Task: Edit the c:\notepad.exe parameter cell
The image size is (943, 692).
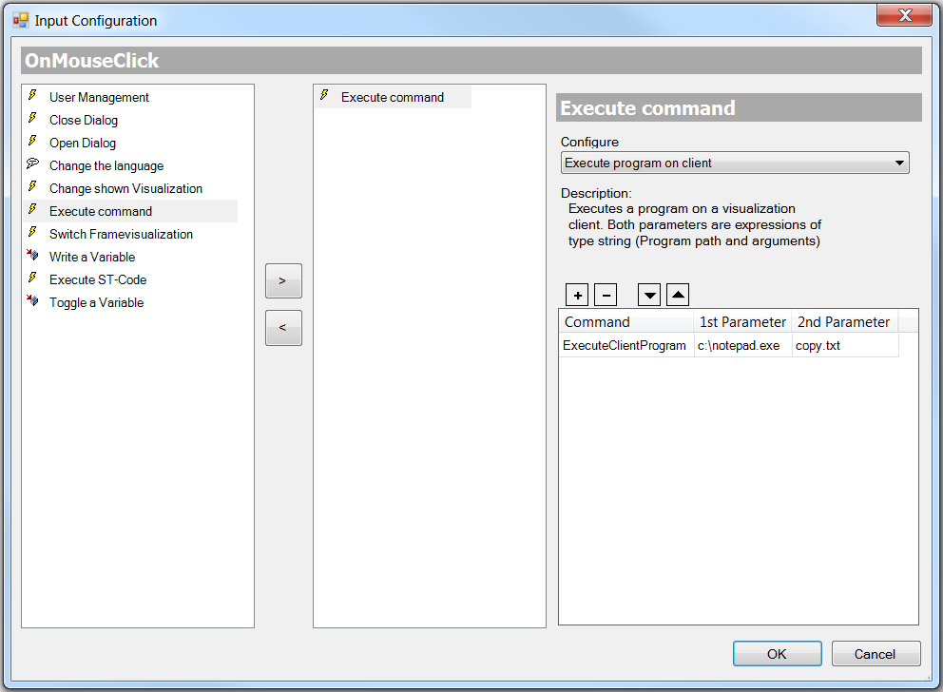Action: click(741, 345)
